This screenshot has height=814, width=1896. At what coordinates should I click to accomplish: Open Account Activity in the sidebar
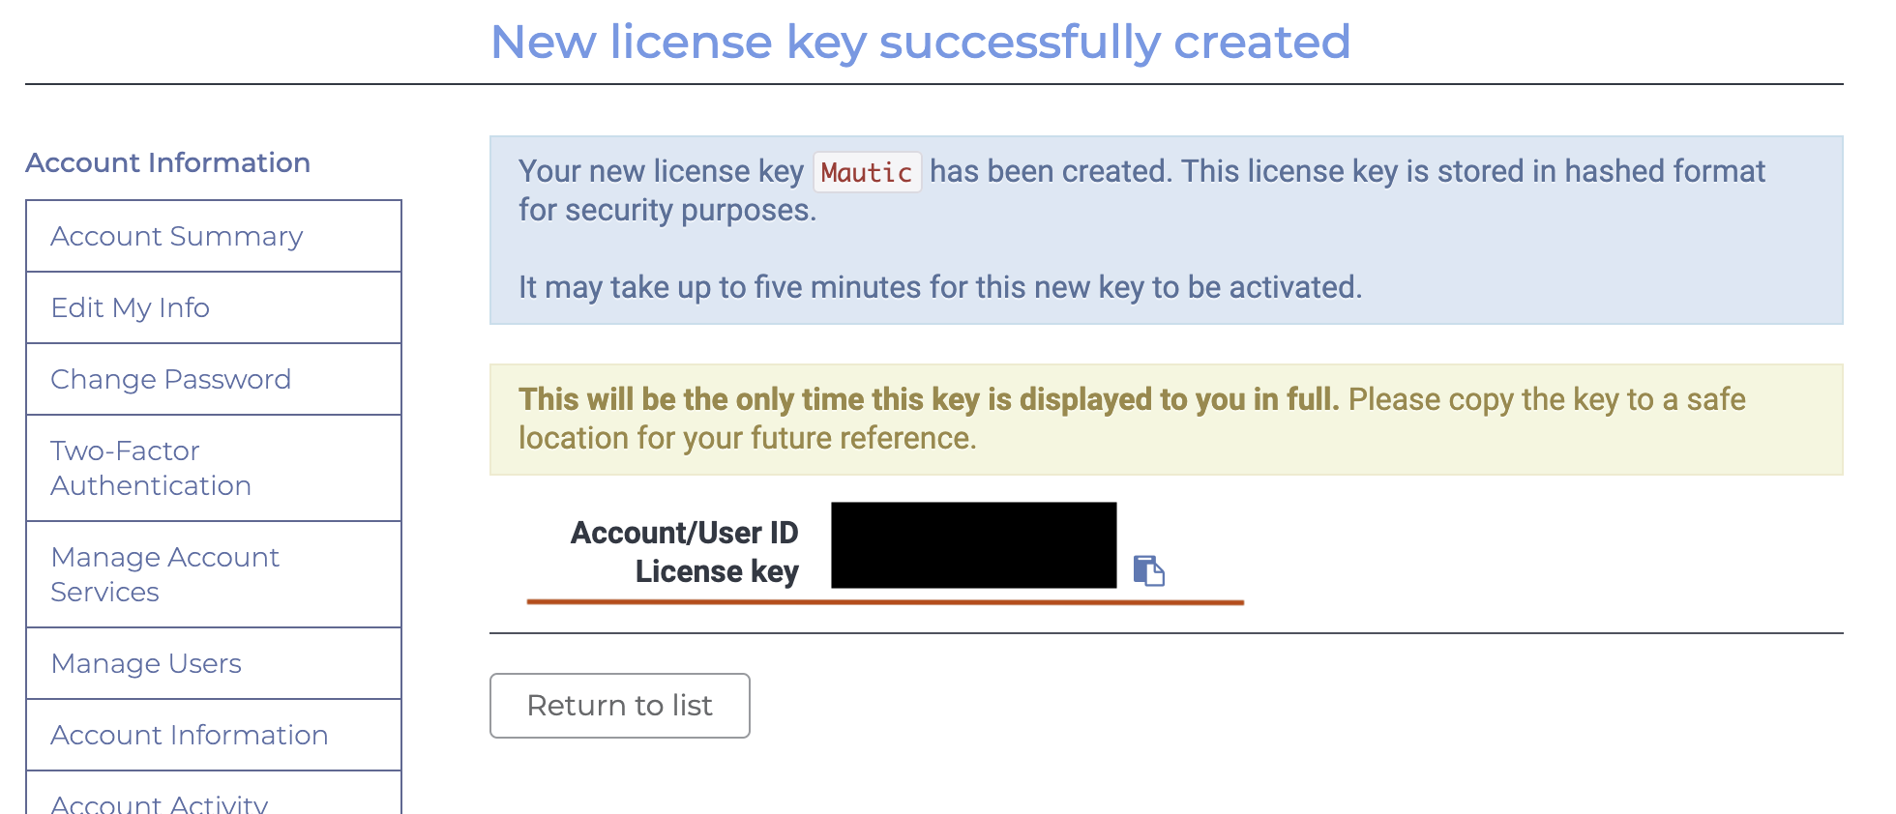pos(160,802)
